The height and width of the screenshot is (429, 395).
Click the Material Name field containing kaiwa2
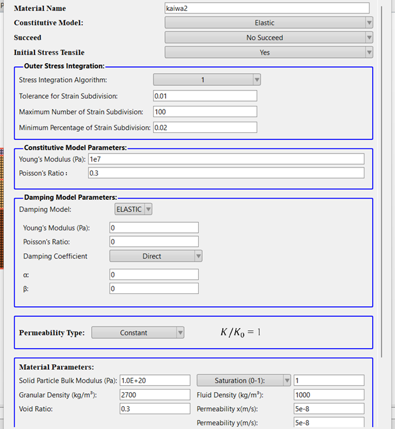click(x=267, y=8)
